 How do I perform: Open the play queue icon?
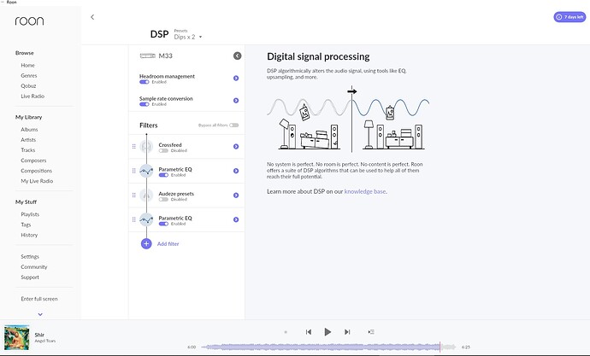point(371,332)
